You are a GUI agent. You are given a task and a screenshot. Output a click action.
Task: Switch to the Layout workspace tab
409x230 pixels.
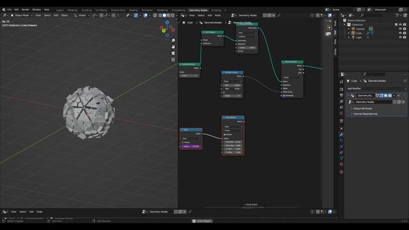(59, 10)
